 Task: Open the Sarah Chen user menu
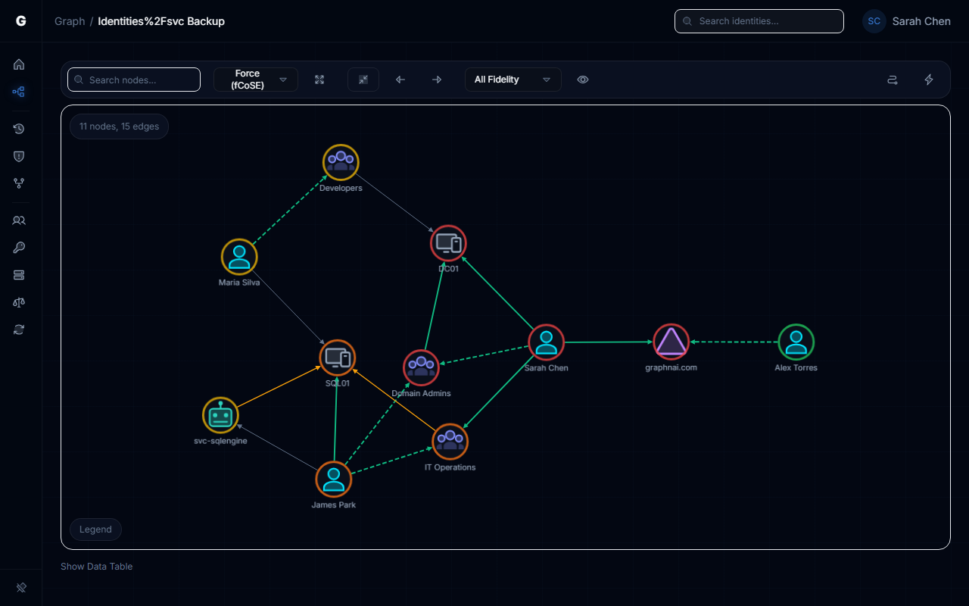[907, 21]
